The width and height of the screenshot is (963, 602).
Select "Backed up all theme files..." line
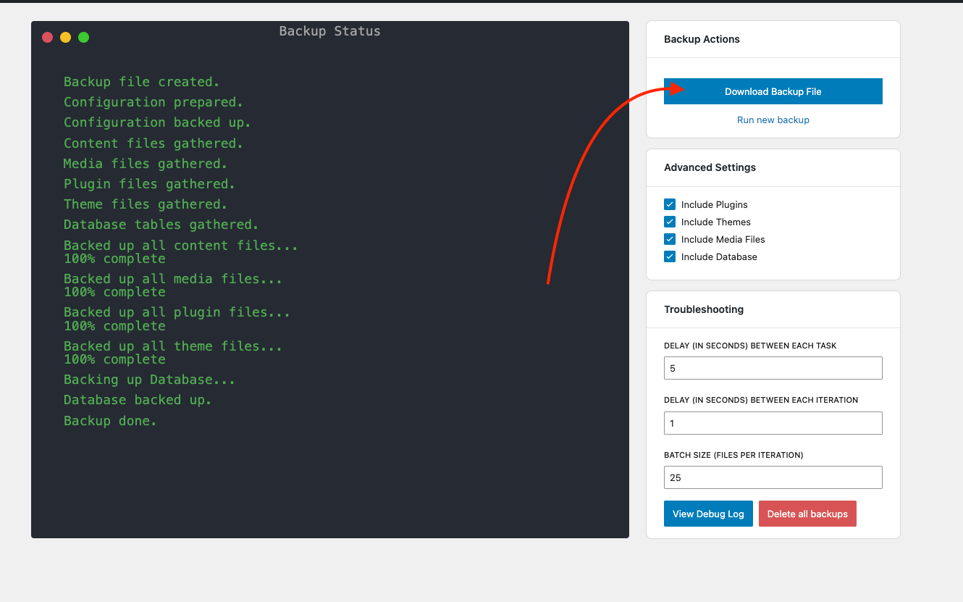point(173,346)
